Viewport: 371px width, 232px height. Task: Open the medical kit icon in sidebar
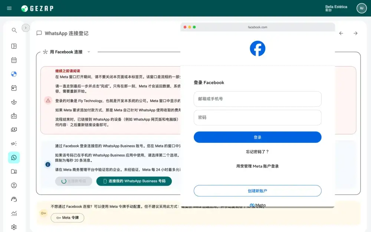14,116
